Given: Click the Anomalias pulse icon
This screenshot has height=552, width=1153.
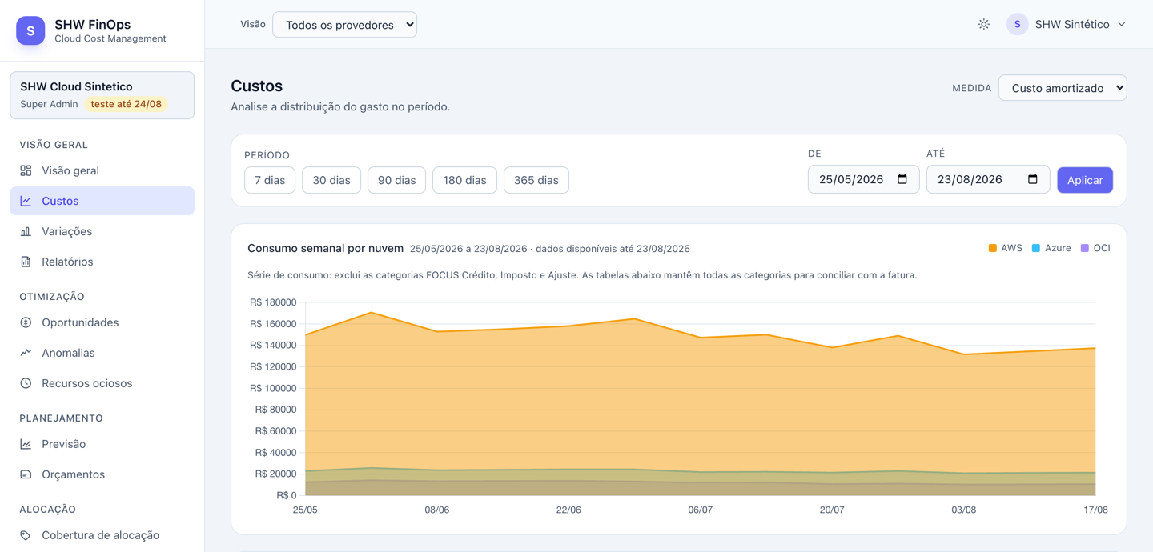Looking at the screenshot, I should click(26, 353).
